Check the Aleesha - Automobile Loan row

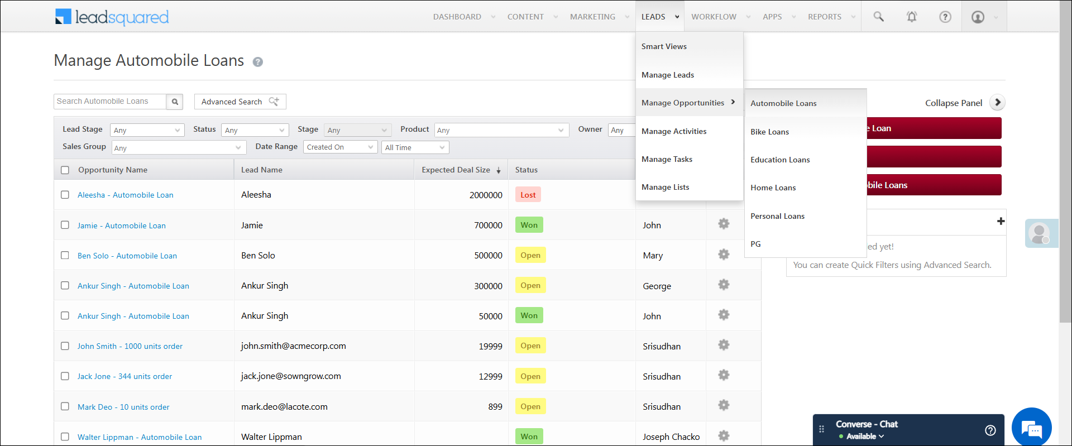coord(65,195)
